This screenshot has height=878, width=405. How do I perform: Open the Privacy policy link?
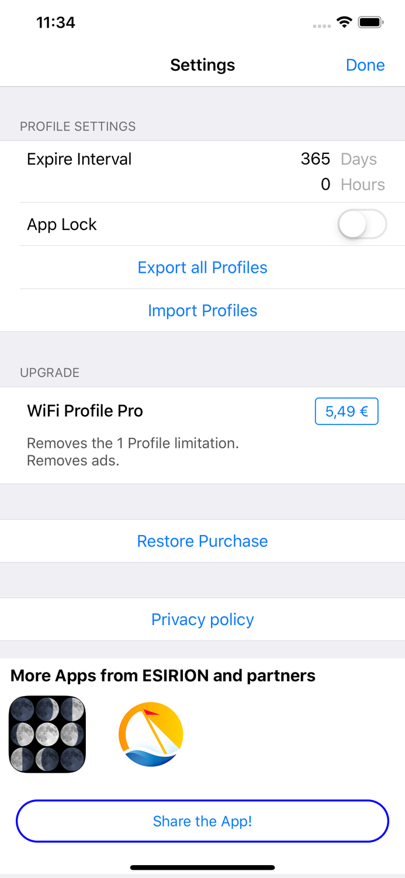point(202,619)
